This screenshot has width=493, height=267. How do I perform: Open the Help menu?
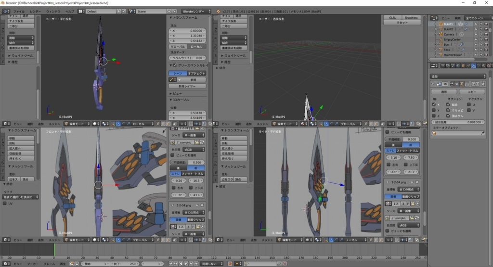click(69, 12)
